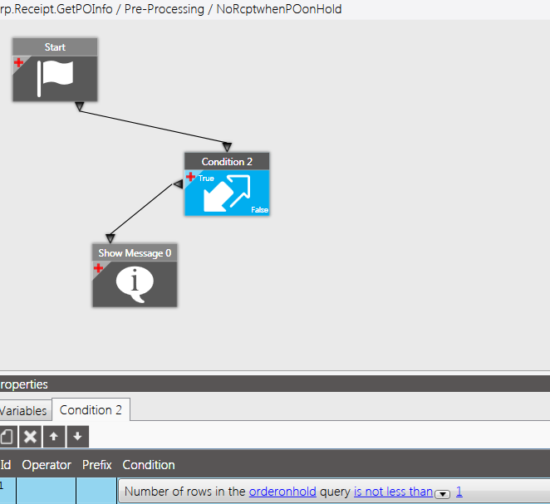This screenshot has width=550, height=504.
Task: Click the 'is not less than' operator link
Action: coord(393,492)
